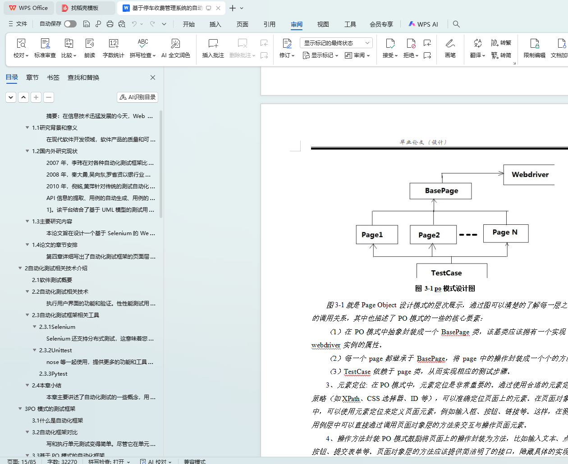Viewport: 568px width, 464px height.
Task: Switch to the 插入 ribbon tab
Action: (x=215, y=24)
